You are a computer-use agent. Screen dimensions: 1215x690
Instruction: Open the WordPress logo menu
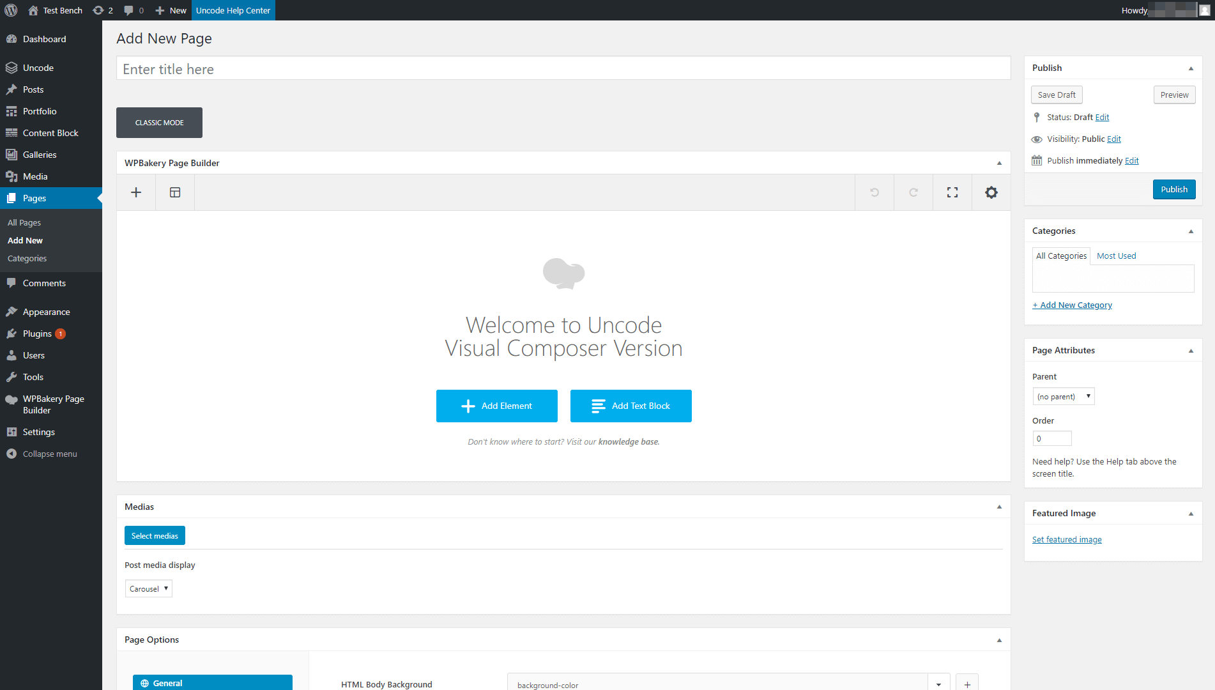[11, 10]
